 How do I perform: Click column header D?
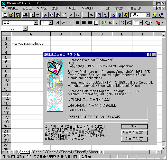(x=102, y=34)
